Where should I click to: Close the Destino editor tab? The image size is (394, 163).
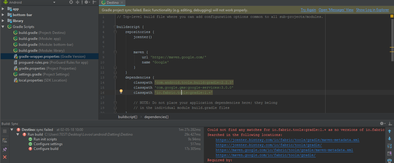(122, 3)
